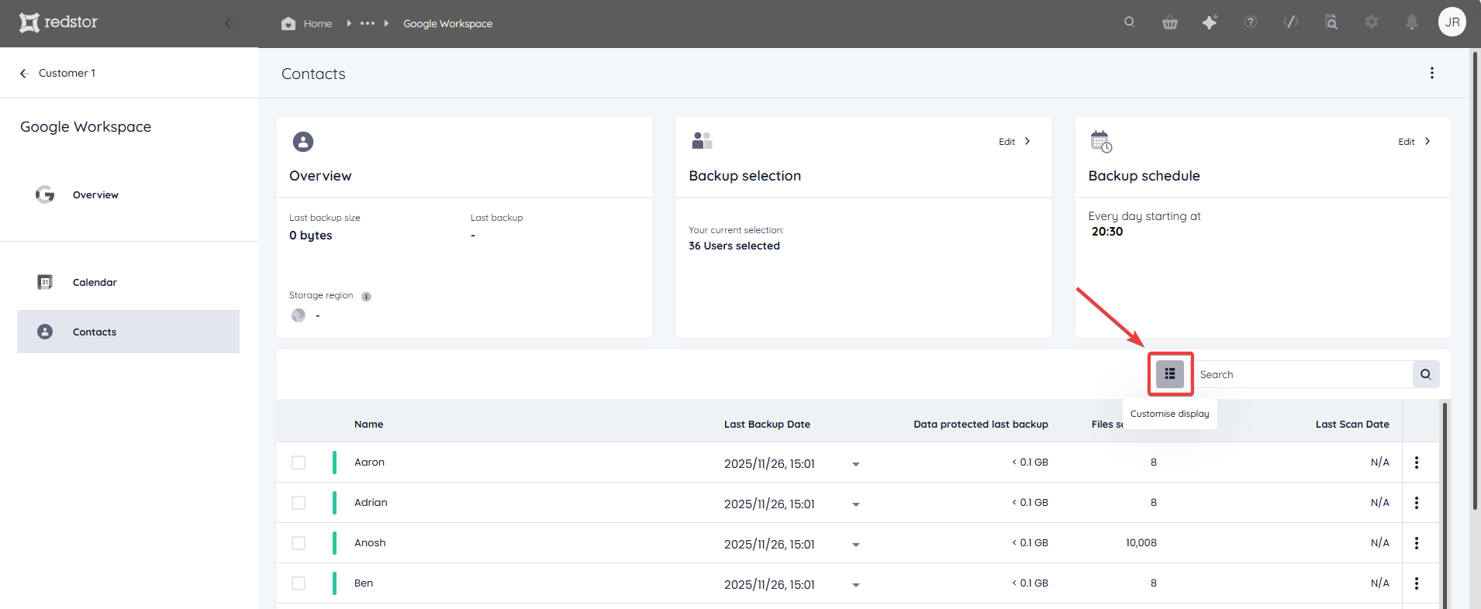
Task: Click the Backup selection users icon
Action: pos(702,140)
